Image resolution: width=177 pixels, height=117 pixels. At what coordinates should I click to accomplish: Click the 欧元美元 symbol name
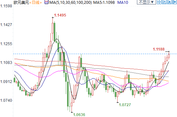click(21, 2)
